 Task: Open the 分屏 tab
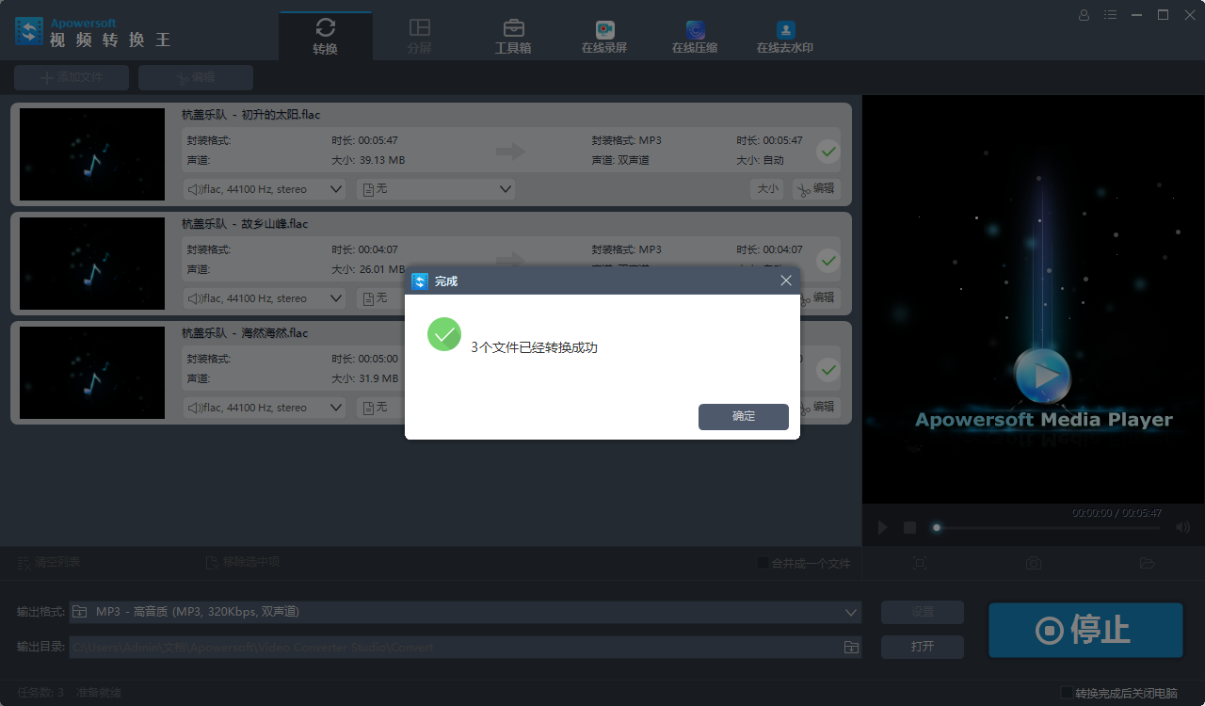pos(419,37)
